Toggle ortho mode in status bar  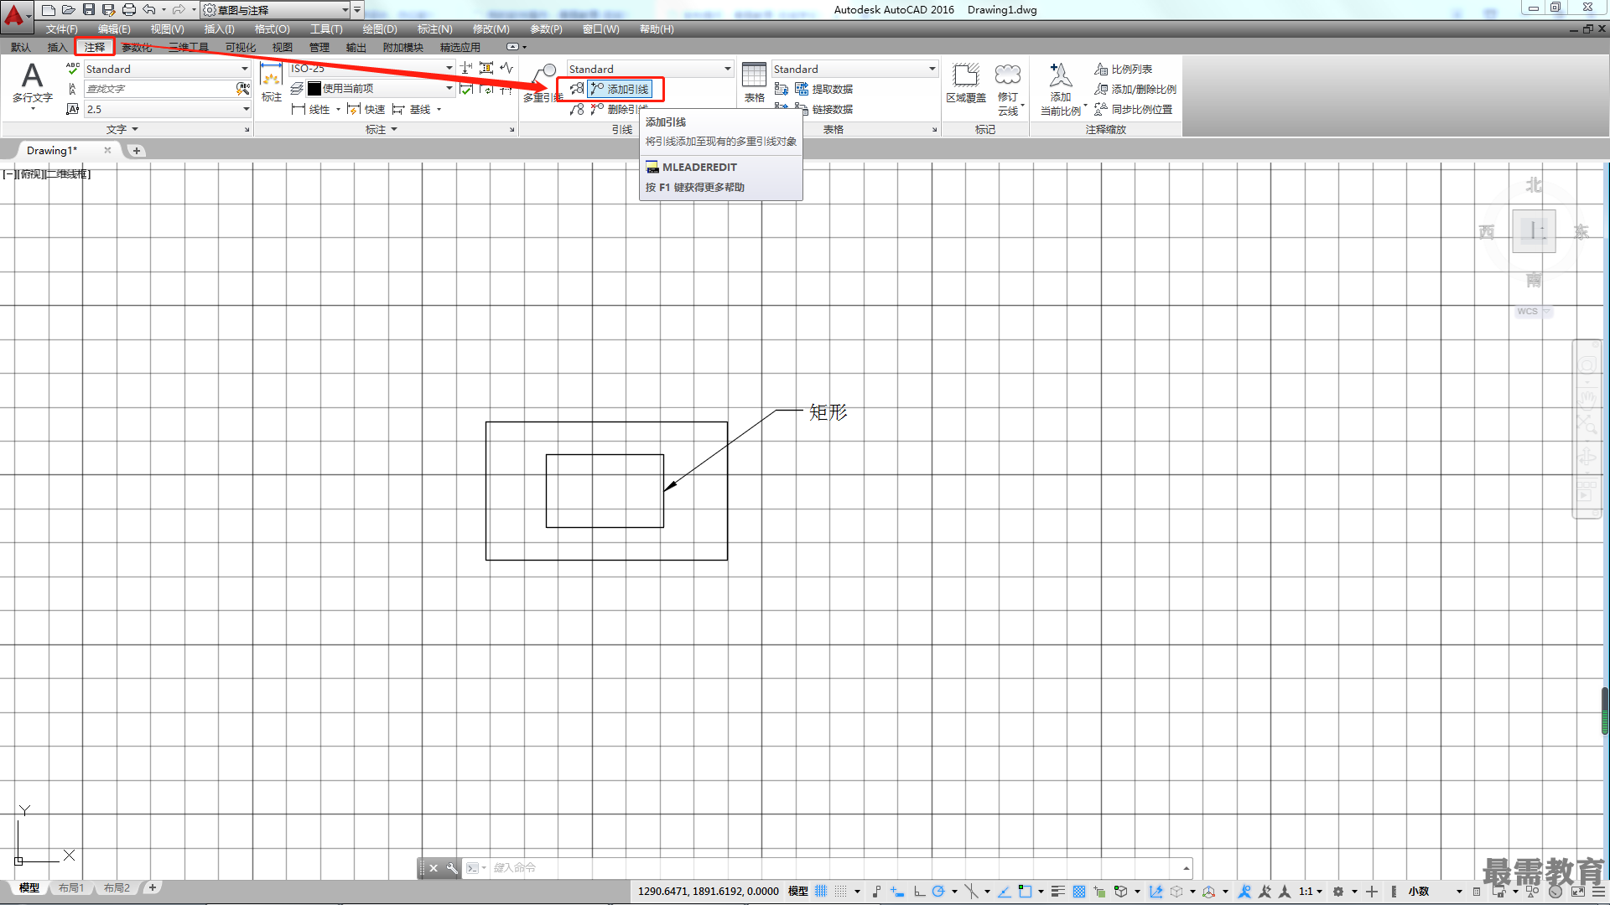919,892
